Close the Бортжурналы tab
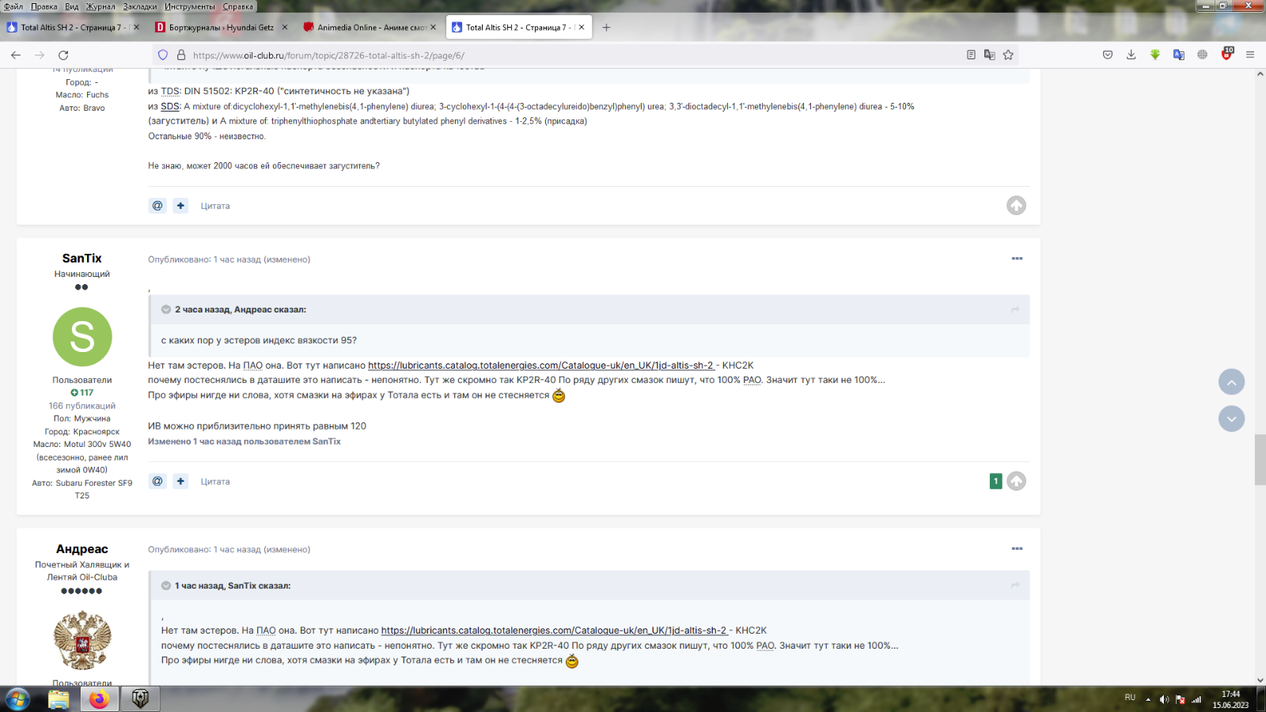This screenshot has height=712, width=1266. pos(285,27)
